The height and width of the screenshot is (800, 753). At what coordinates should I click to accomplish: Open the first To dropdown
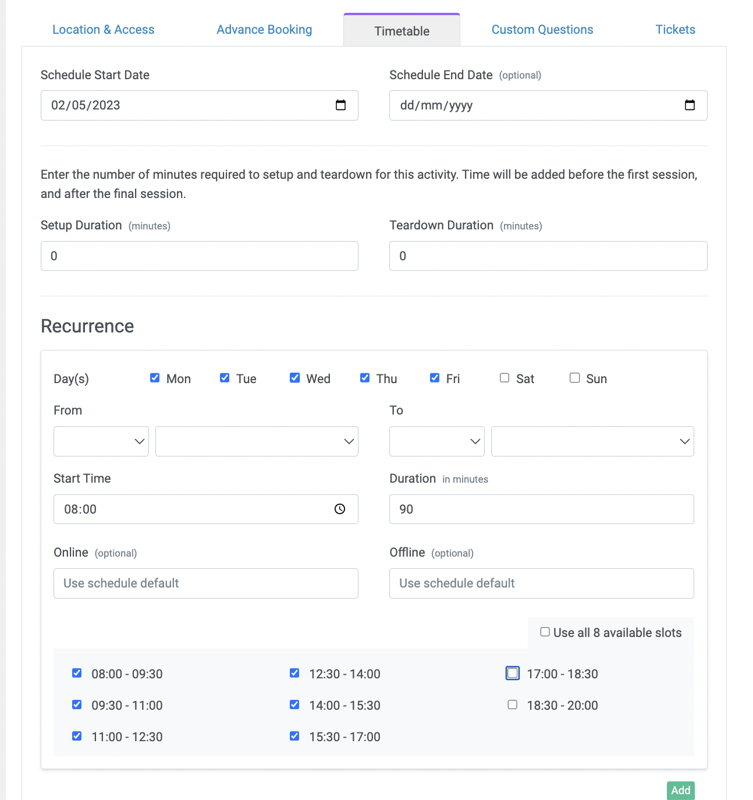[x=437, y=441]
